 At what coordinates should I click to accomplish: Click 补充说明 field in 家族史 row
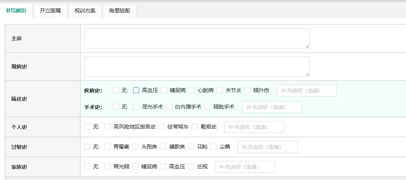[x=245, y=167]
